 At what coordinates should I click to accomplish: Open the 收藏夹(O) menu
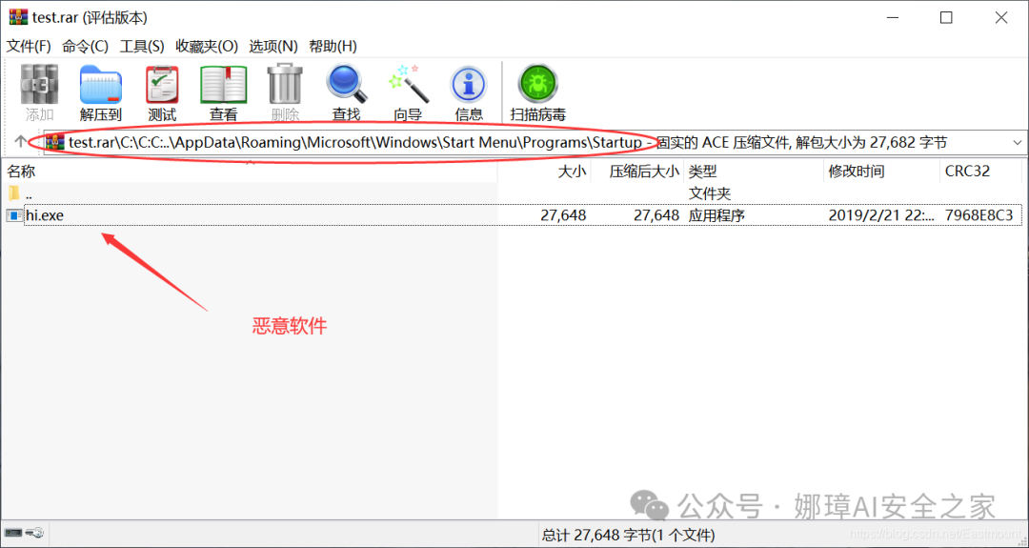tap(207, 46)
